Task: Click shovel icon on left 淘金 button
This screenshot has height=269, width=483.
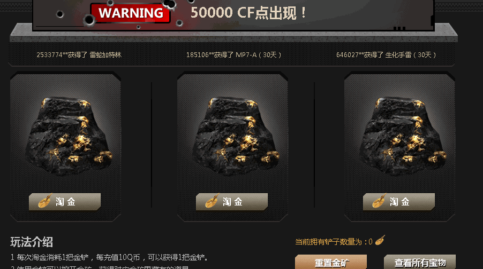Action: (46, 201)
